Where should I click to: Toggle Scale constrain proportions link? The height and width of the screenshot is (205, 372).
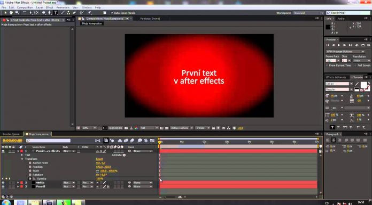coord(97,171)
